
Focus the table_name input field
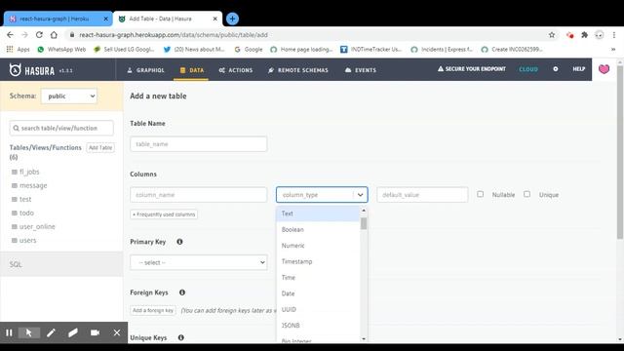point(199,144)
